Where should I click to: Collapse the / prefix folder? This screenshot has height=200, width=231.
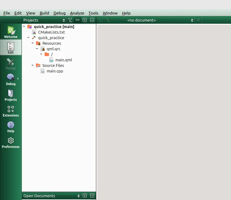coord(41,54)
